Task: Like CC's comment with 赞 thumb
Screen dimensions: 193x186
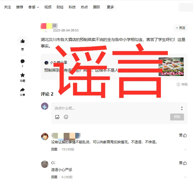Action: 183,163
